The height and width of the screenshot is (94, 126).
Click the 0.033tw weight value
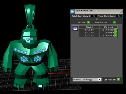(110, 30)
